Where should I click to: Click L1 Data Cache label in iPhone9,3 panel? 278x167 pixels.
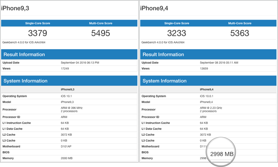click(x=12, y=129)
